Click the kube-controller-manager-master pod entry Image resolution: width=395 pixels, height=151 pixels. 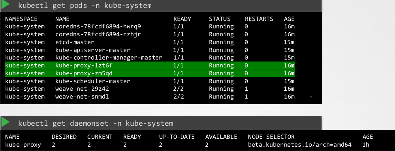pyautogui.click(x=109, y=58)
